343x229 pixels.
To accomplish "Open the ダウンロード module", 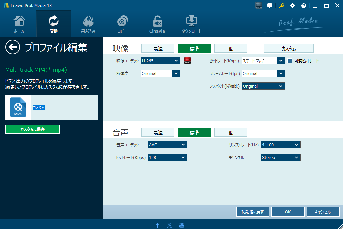I will click(191, 24).
